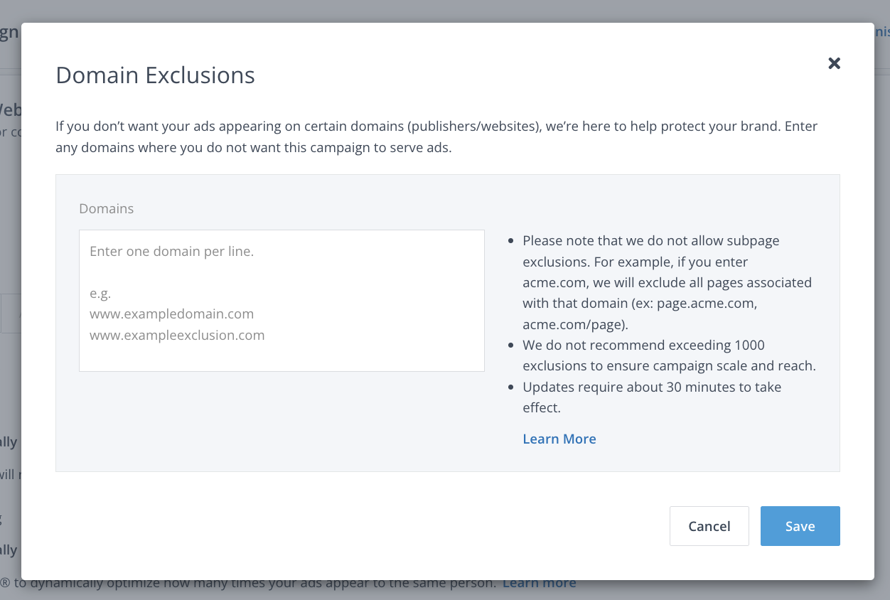Click 'Enter one domain per line' placeholder
The image size is (890, 600).
coord(171,251)
